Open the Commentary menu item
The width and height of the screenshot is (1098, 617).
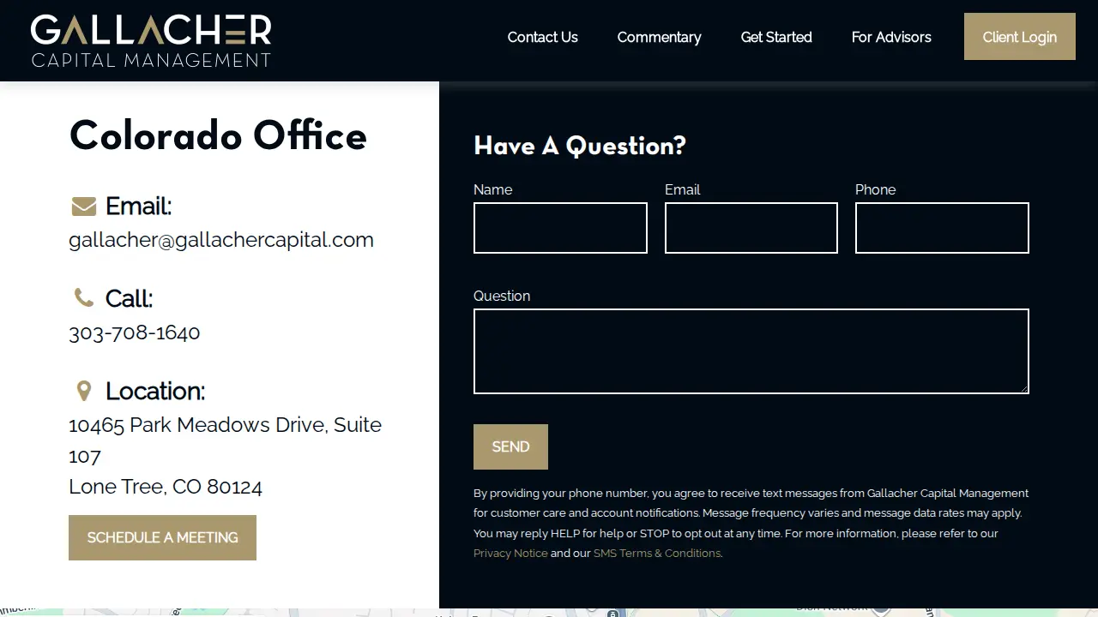click(x=659, y=37)
